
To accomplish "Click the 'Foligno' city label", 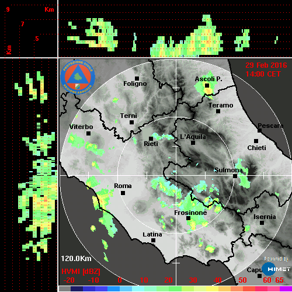I will (135, 84).
